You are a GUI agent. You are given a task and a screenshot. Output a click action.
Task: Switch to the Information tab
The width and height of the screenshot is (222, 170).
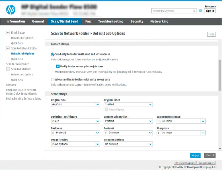pos(16,21)
